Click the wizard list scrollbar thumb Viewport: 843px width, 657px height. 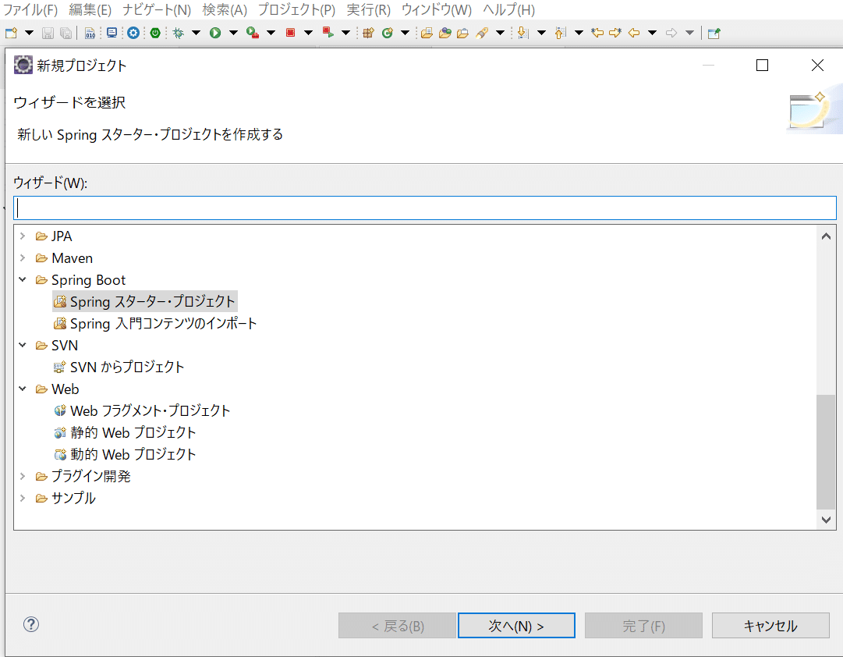(x=826, y=452)
